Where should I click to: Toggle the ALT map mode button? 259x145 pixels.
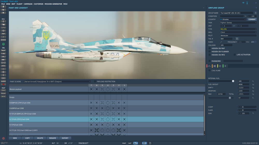pyautogui.click(x=135, y=143)
